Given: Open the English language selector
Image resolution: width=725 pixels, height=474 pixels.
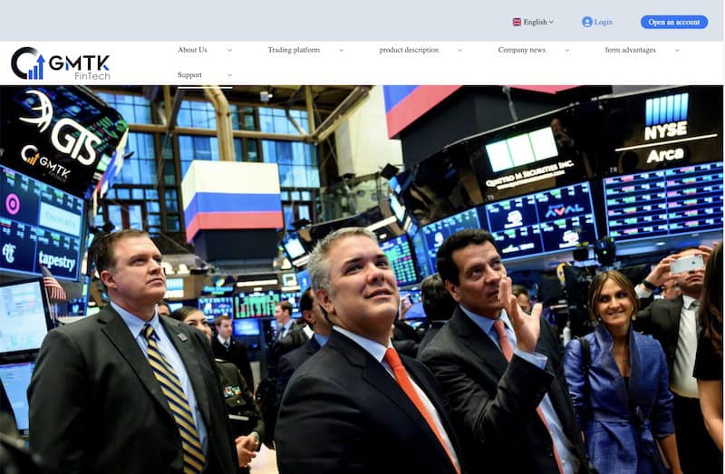Looking at the screenshot, I should point(533,22).
